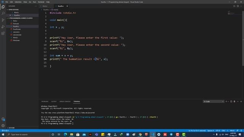Open the Selection menu

(18, 2)
